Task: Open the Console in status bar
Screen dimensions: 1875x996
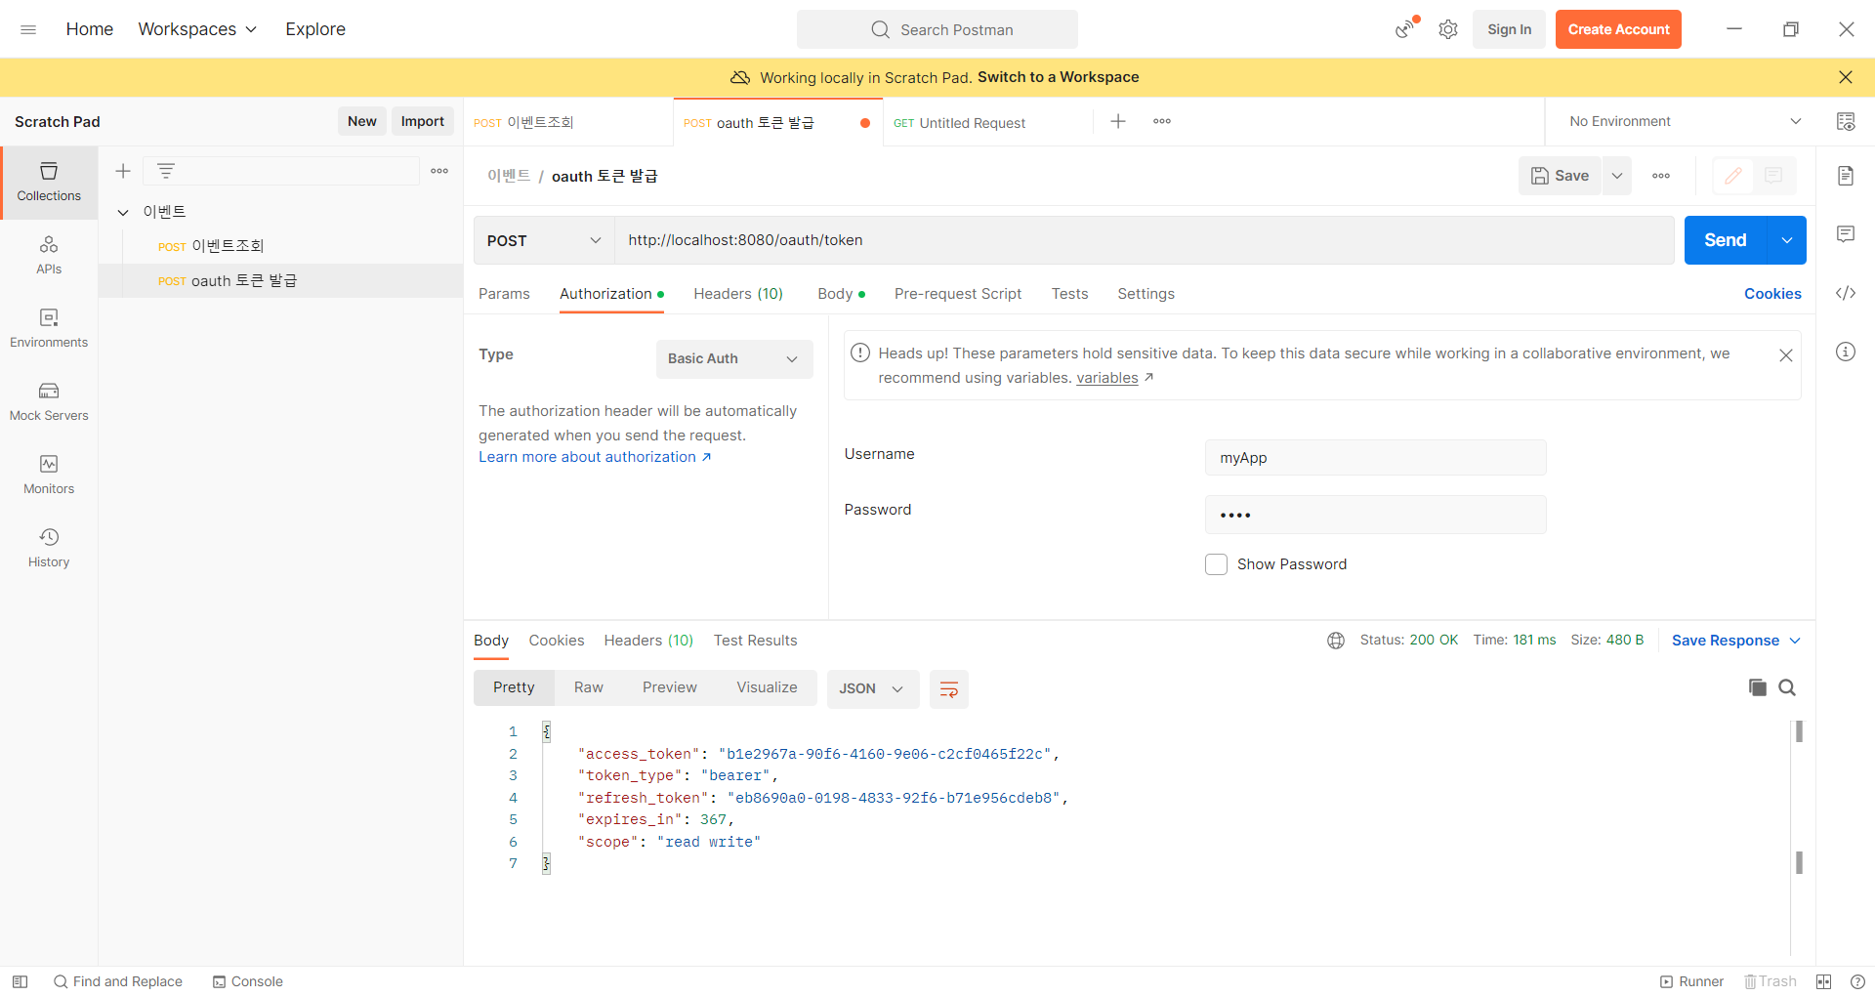Action: [x=248, y=981]
